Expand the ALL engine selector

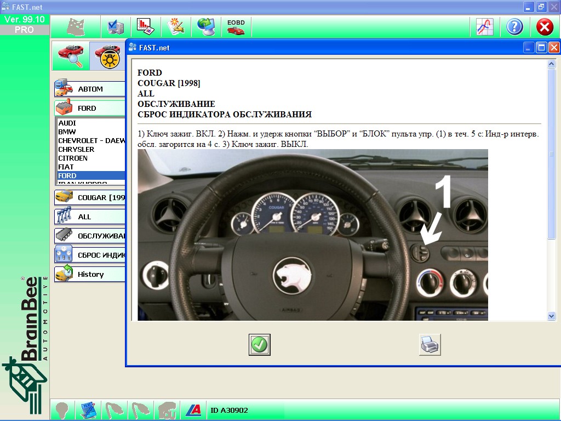coord(90,217)
